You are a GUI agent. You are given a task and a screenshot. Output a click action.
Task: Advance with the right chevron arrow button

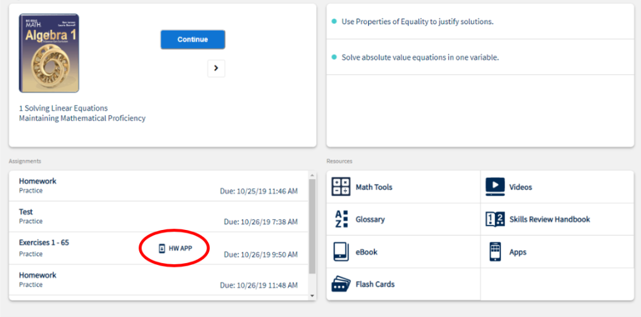[216, 68]
